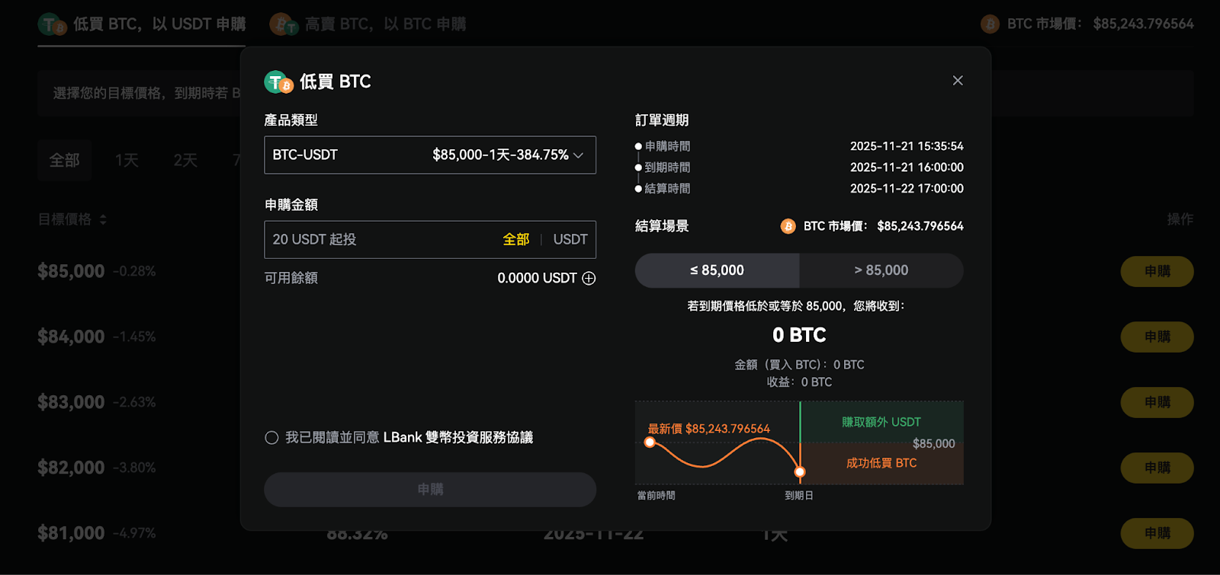Agree to the LBank 雙幣投資服務協議 radio button
1220x575 pixels.
pos(271,438)
